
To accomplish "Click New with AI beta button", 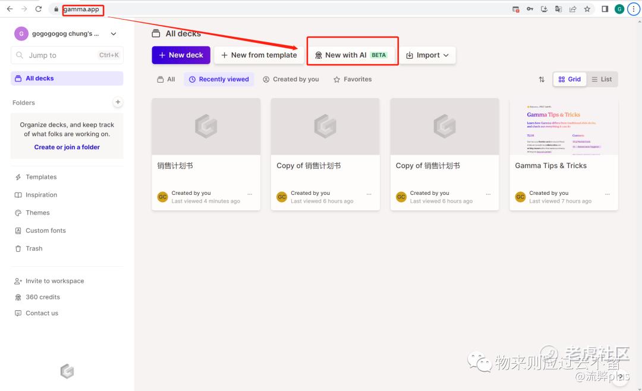I will pyautogui.click(x=352, y=55).
